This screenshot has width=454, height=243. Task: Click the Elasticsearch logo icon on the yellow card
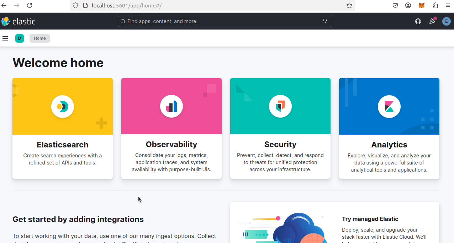coord(63,106)
